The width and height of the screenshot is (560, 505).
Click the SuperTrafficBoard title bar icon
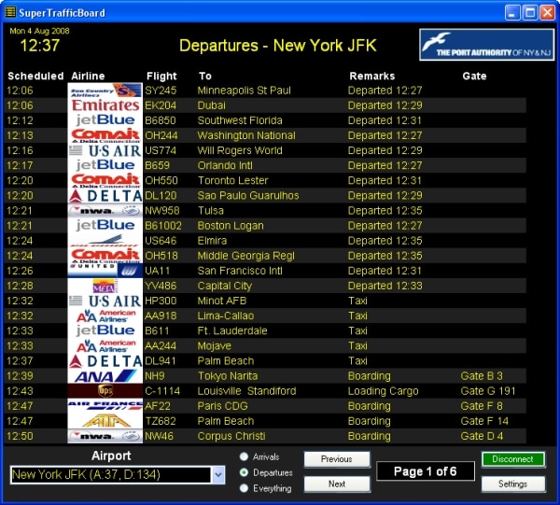(x=11, y=12)
